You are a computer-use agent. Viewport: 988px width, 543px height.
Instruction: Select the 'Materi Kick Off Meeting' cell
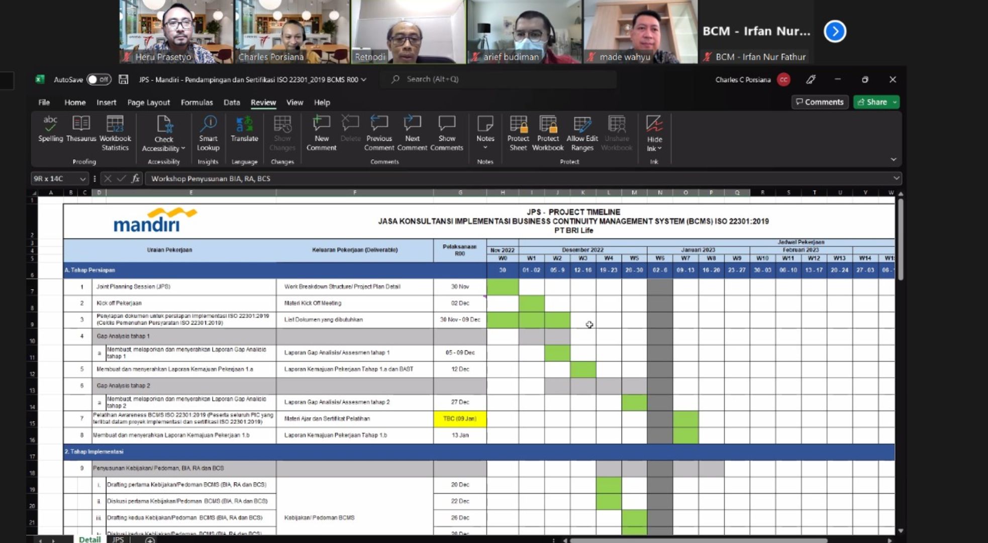pos(355,303)
